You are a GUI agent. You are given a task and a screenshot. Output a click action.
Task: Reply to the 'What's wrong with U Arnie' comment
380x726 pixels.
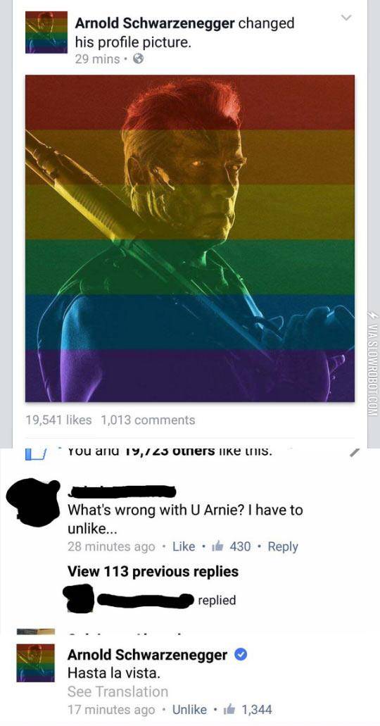[283, 547]
